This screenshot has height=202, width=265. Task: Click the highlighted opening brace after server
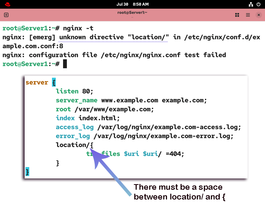tap(54, 82)
